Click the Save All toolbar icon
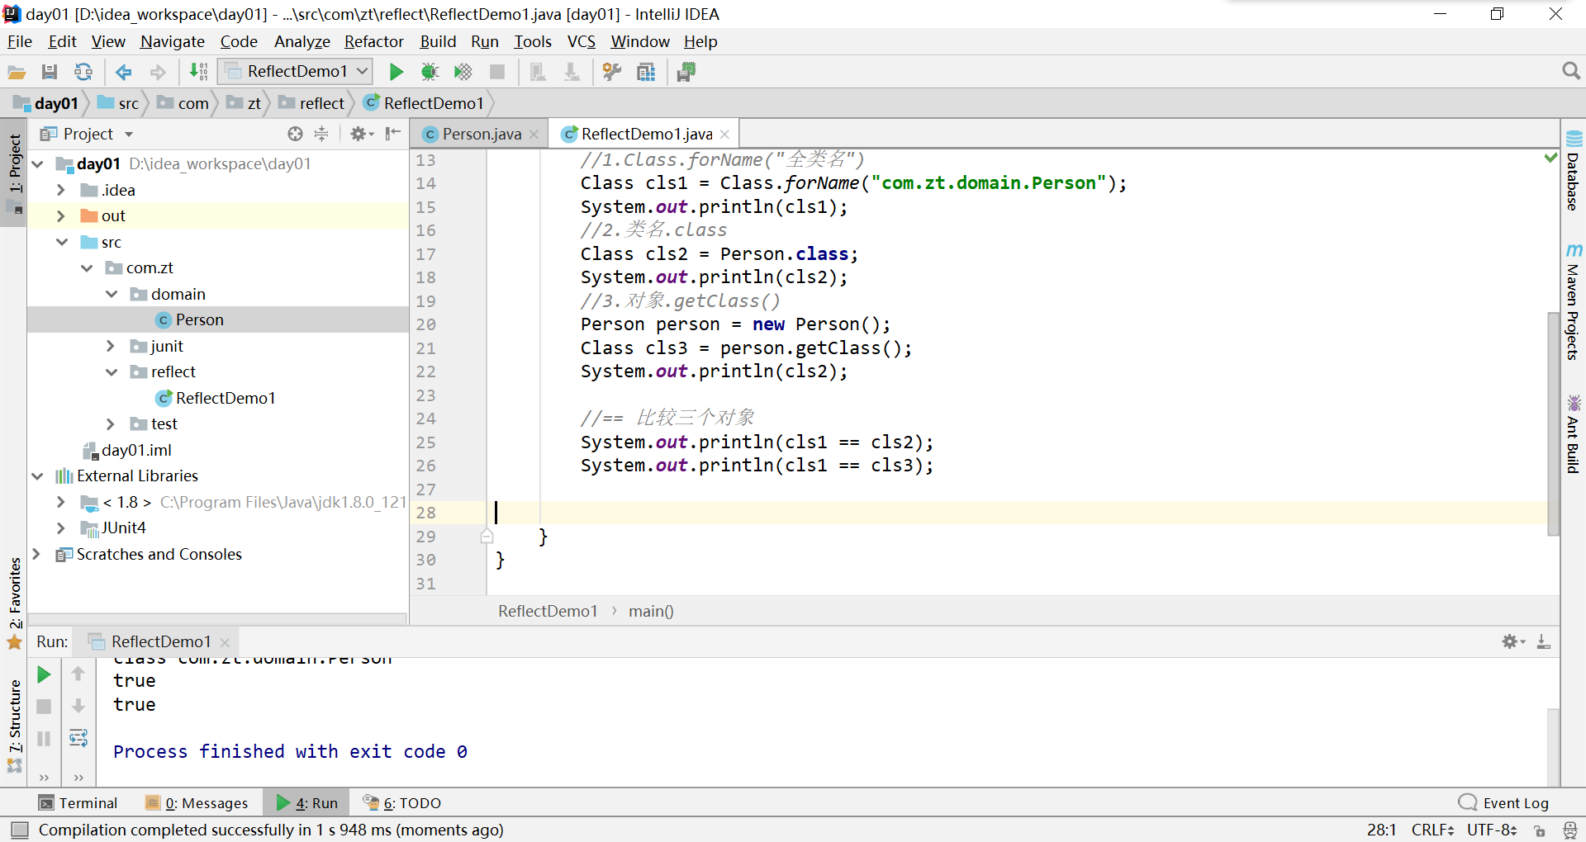 click(50, 72)
